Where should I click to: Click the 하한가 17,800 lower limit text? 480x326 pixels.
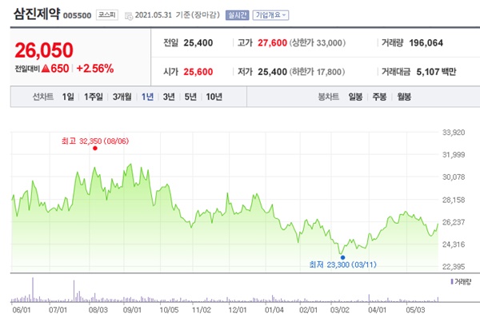point(317,72)
